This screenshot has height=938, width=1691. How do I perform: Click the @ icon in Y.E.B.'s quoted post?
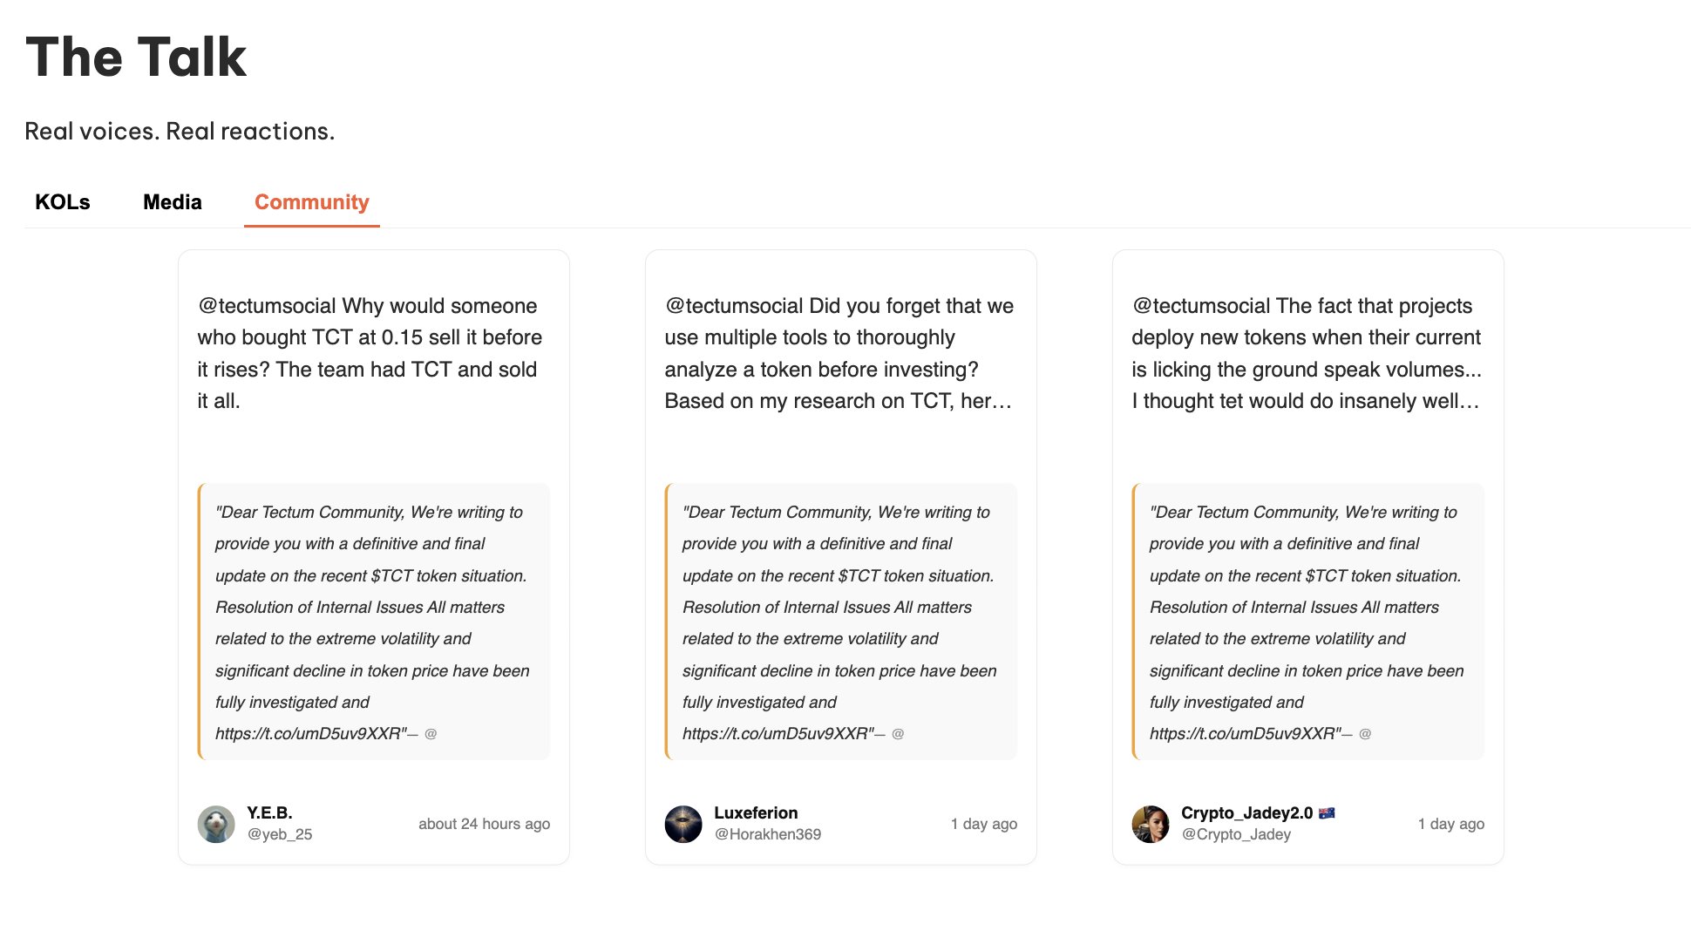[431, 734]
